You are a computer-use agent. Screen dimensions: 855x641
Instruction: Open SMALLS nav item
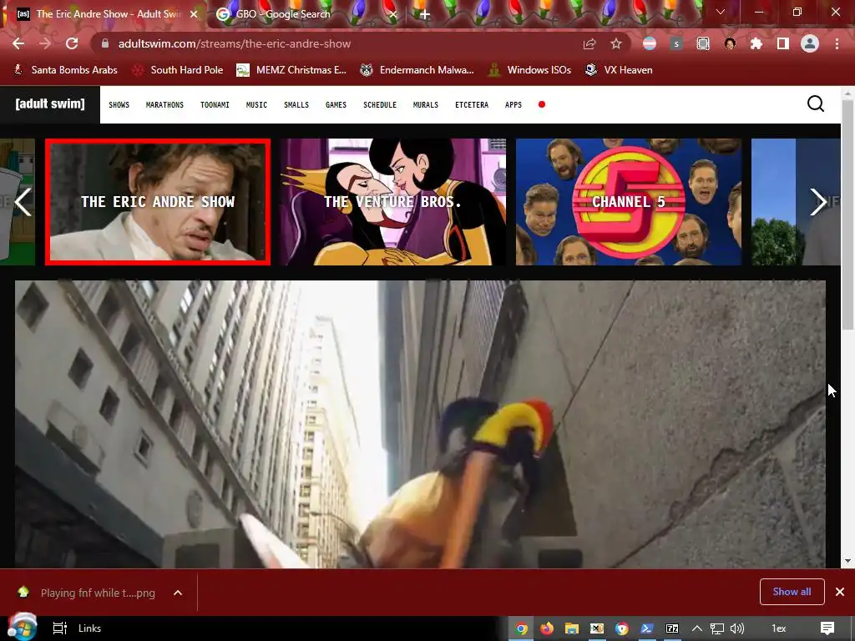296,104
